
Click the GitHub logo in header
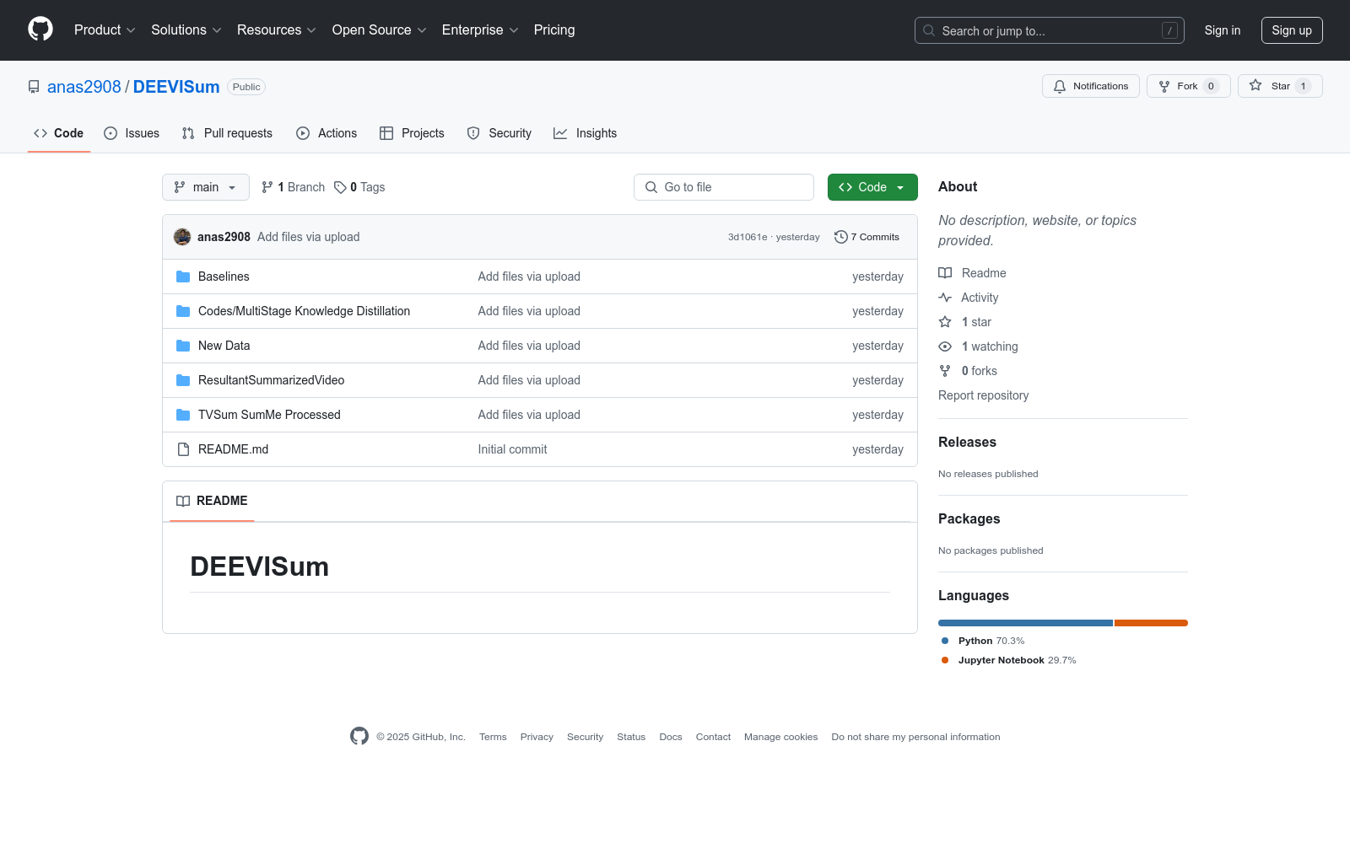coord(40,30)
